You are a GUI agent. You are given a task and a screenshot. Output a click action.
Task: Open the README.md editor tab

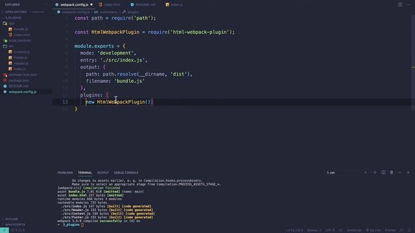[x=143, y=5]
